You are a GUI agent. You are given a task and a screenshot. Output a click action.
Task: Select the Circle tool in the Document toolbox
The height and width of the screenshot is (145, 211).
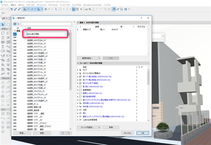point(3,101)
